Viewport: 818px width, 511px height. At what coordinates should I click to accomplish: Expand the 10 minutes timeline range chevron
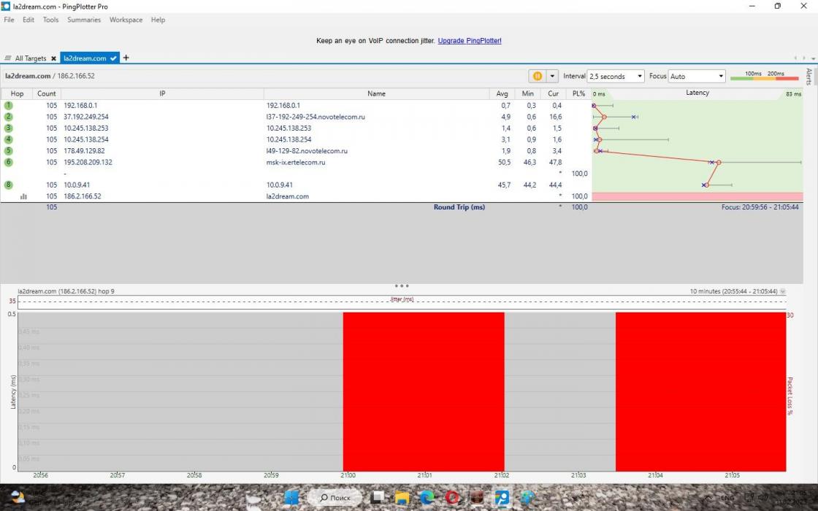783,291
